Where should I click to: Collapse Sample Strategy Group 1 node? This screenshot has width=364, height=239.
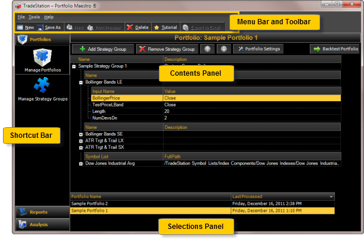74,66
